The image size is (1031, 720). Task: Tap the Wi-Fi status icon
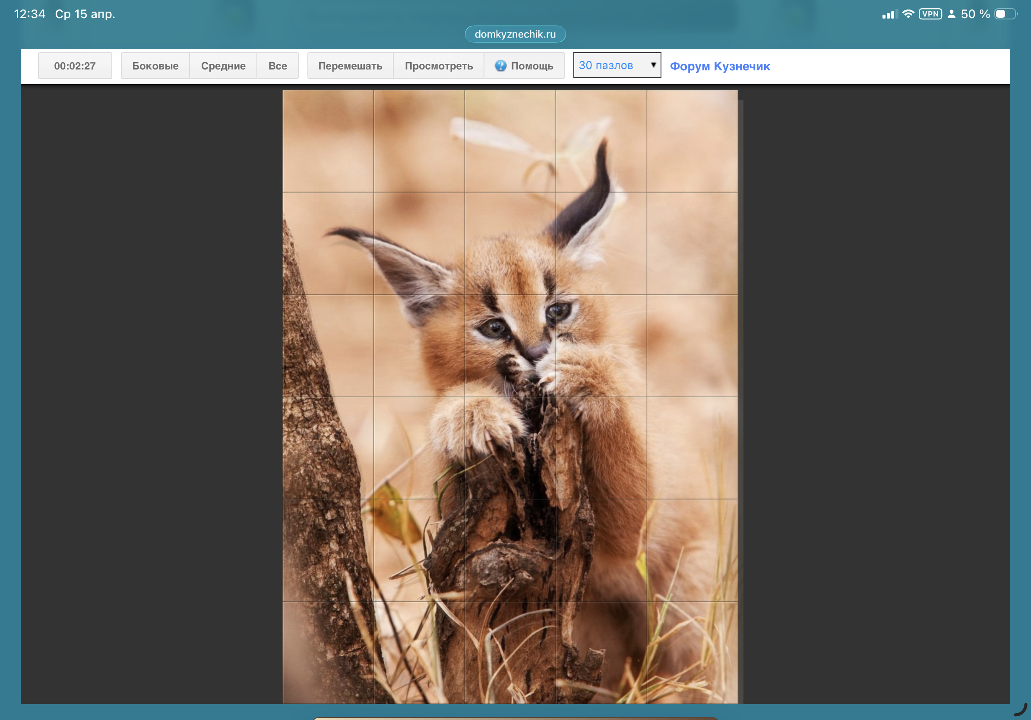(x=908, y=14)
